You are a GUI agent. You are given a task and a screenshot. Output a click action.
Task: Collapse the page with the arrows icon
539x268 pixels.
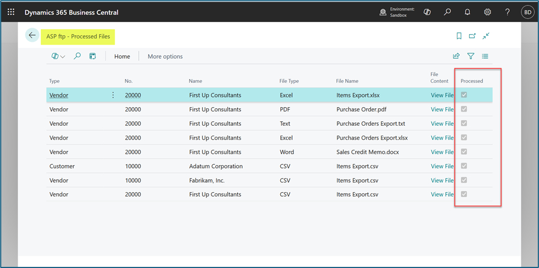pyautogui.click(x=486, y=36)
